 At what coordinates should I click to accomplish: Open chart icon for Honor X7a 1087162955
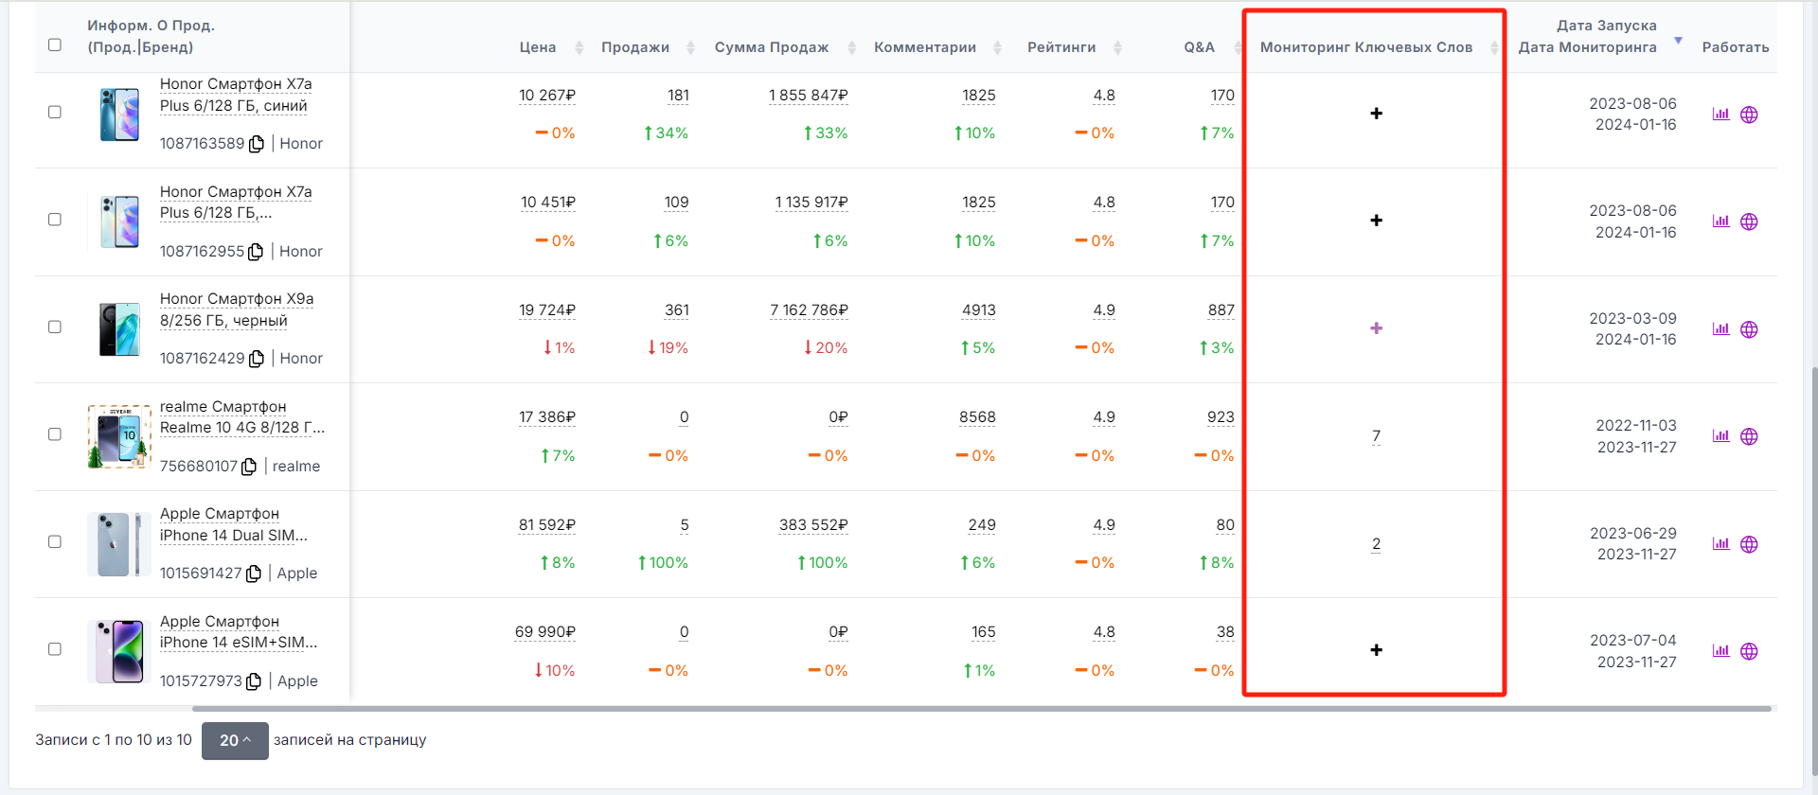coord(1720,221)
